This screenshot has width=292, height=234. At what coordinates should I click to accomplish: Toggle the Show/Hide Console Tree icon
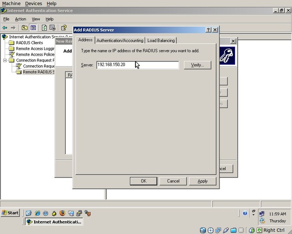point(33,28)
